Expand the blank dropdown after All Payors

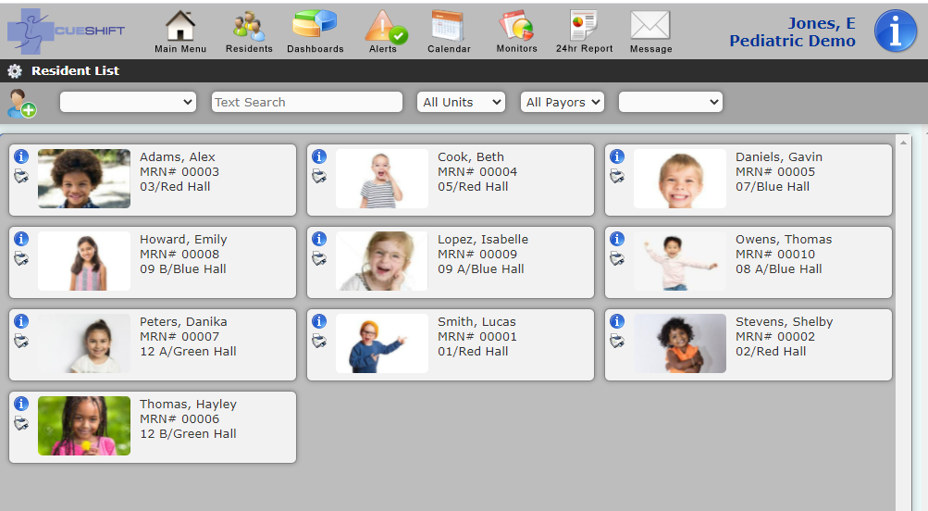pos(670,102)
